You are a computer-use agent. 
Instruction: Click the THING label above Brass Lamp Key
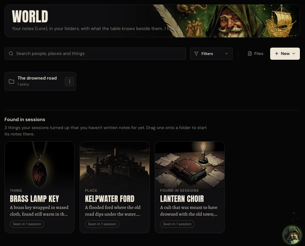16,190
